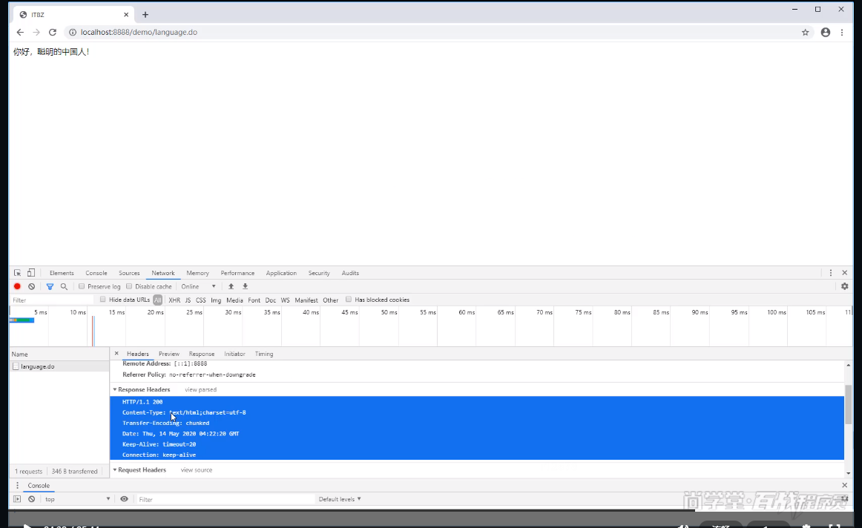
Task: Reload the page with the refresh icon
Action: (x=53, y=33)
